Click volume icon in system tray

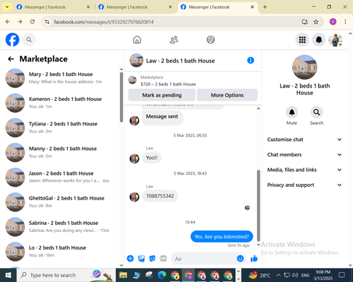(x=295, y=275)
